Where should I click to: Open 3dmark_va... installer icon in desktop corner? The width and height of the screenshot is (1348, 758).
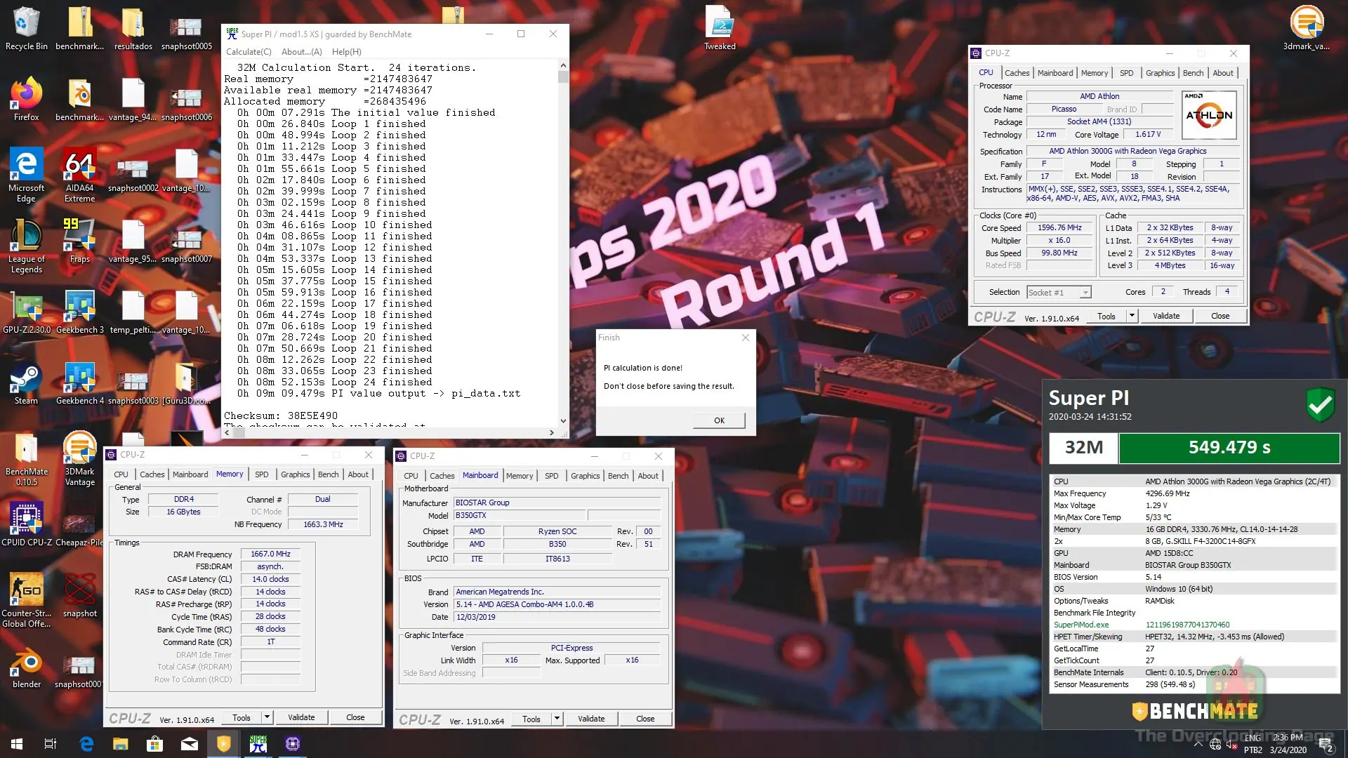pos(1306,28)
